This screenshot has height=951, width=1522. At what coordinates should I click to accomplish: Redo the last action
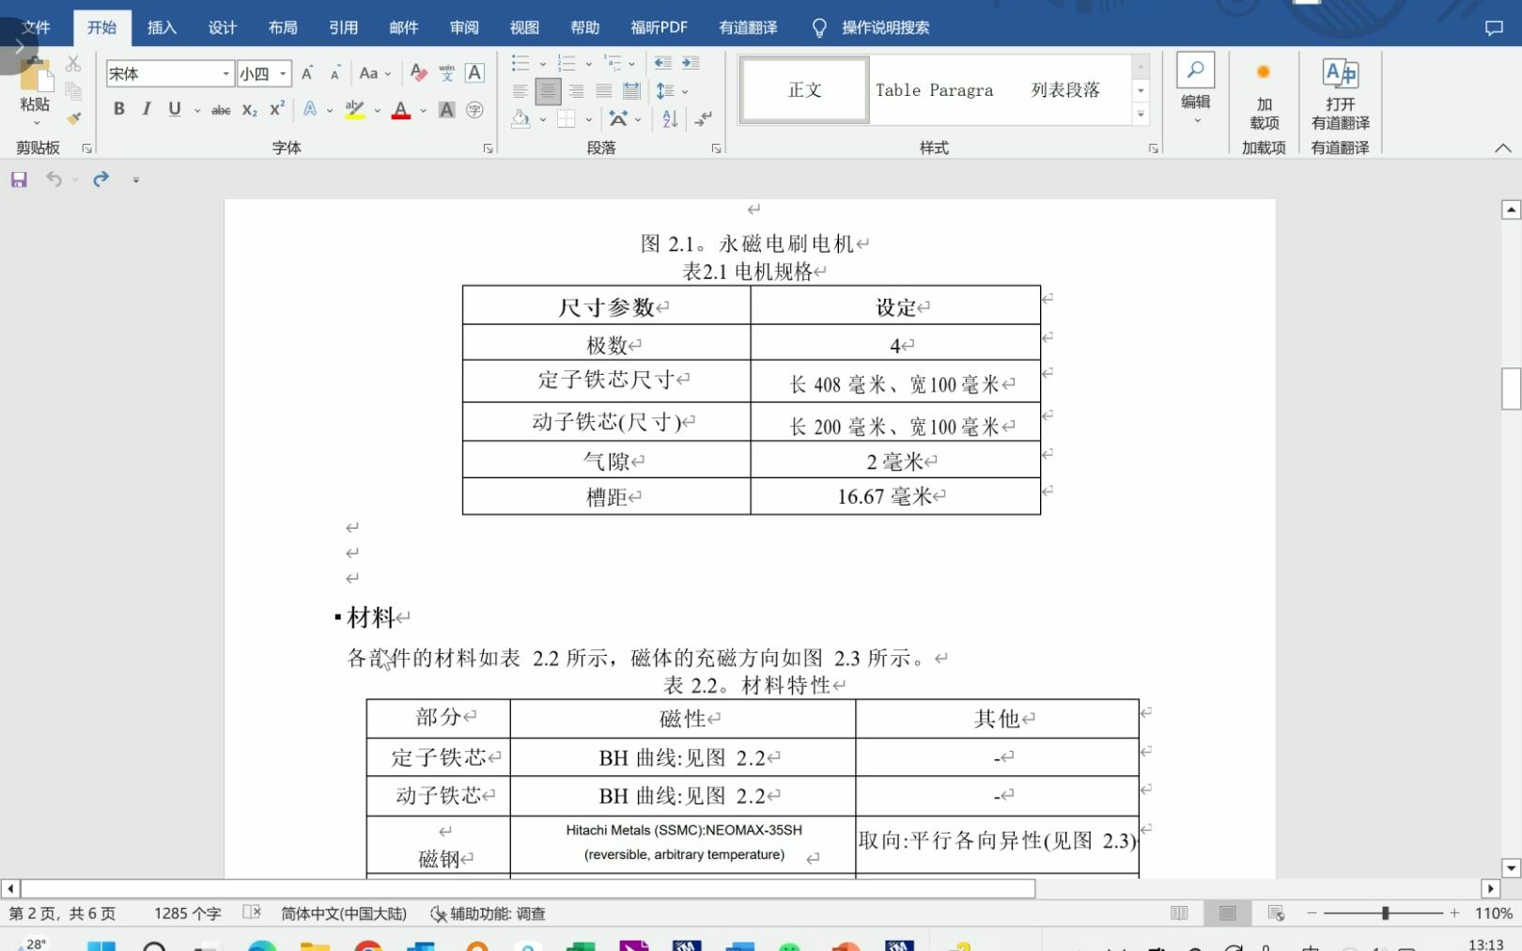tap(101, 179)
